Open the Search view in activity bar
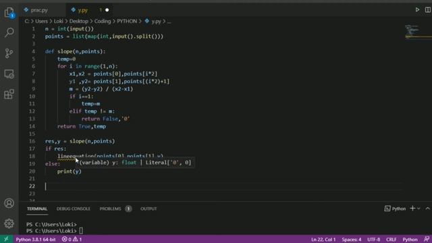This screenshot has width=432, height=243. click(x=9, y=32)
